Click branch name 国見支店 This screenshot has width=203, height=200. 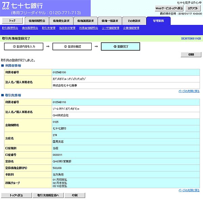pos(58,142)
